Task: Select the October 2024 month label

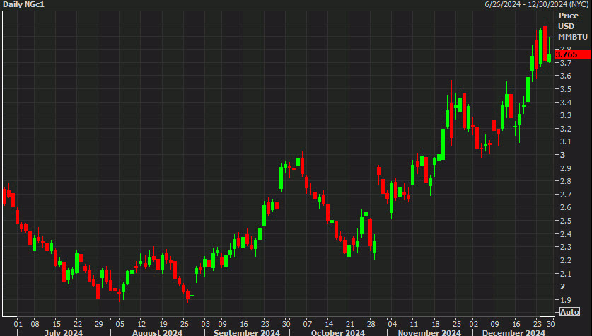Action: click(337, 332)
